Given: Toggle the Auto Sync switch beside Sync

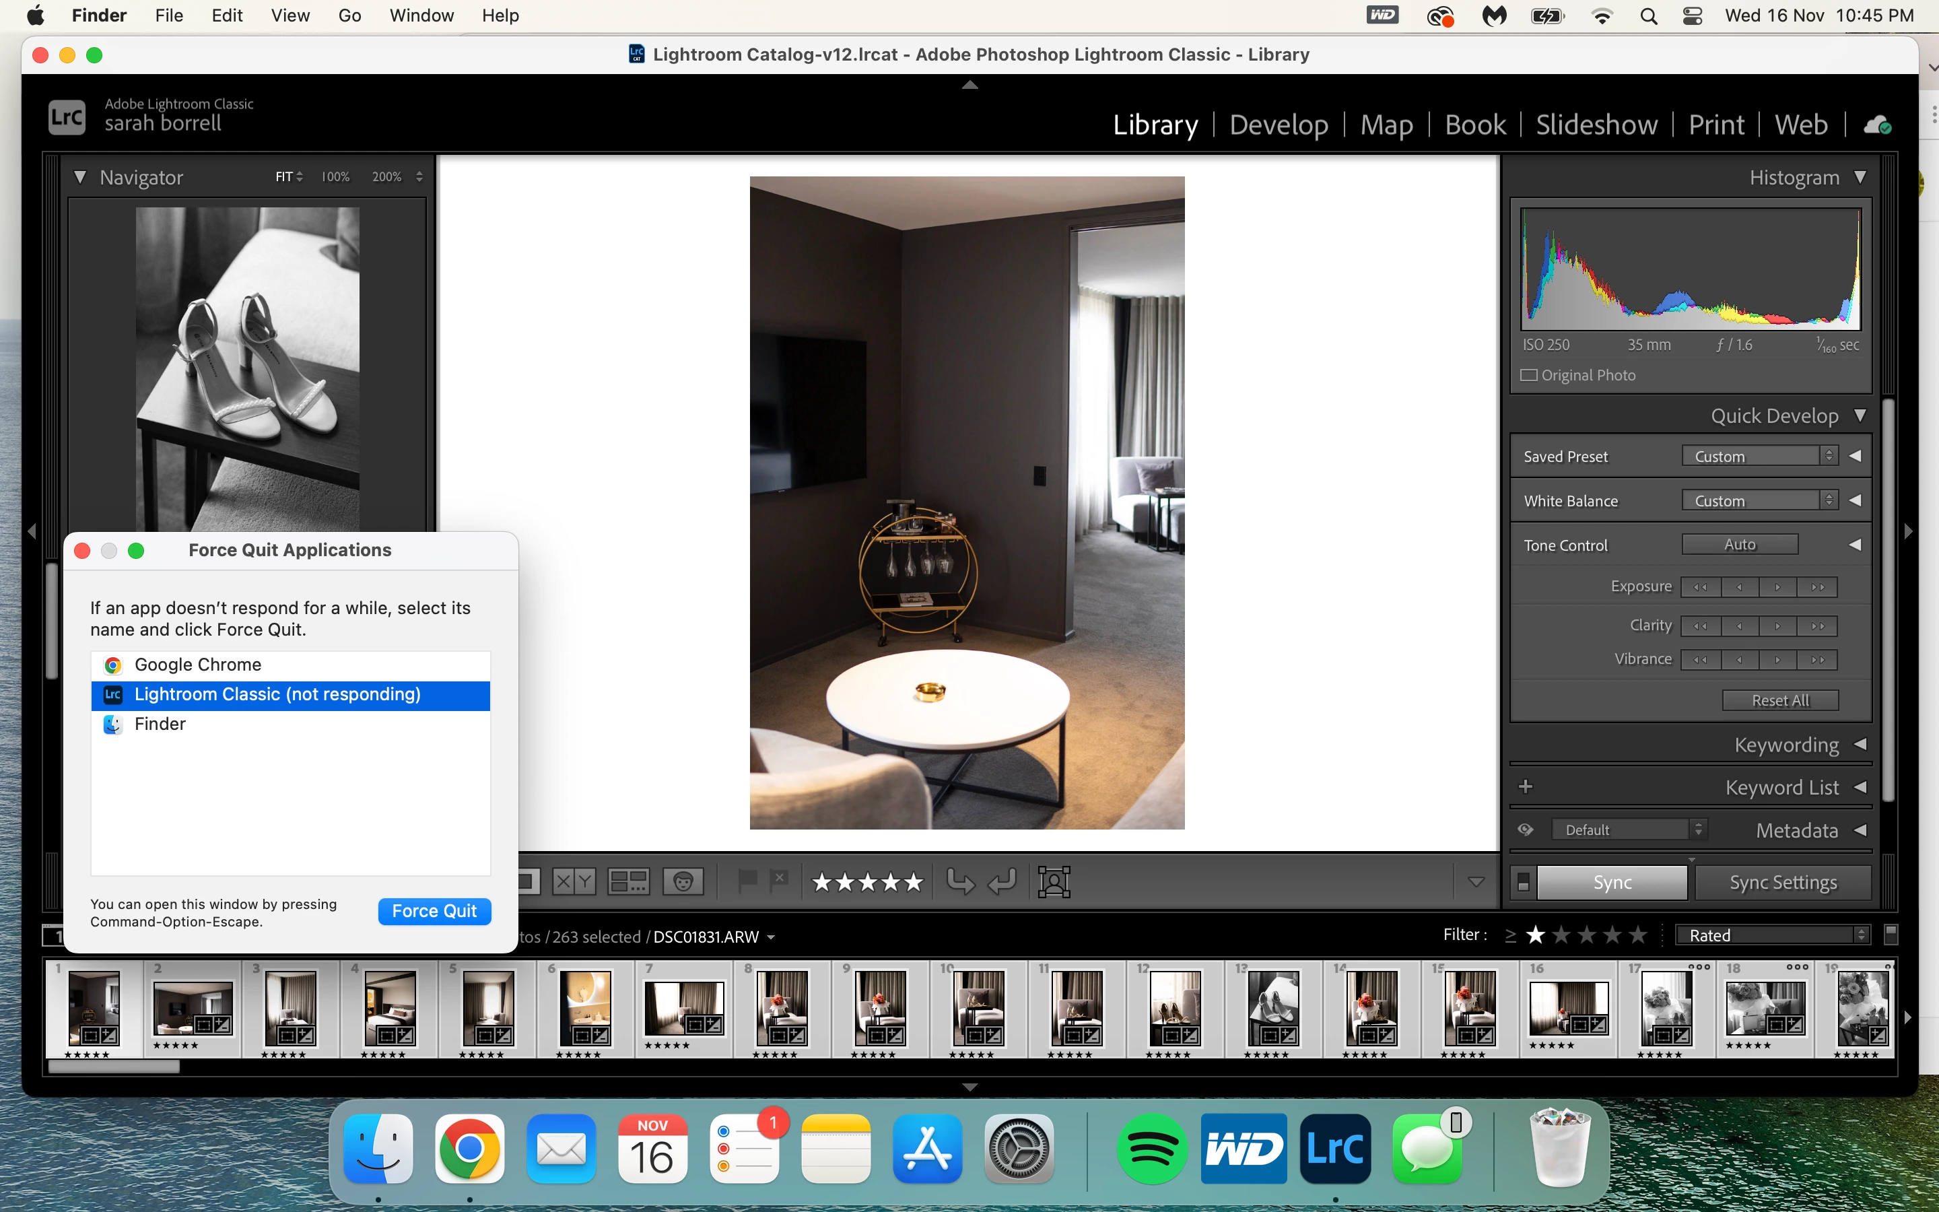Looking at the screenshot, I should (1523, 883).
